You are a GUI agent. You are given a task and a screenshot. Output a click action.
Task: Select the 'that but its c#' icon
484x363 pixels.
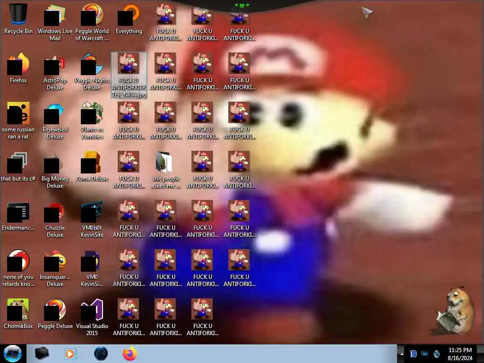pos(18,167)
